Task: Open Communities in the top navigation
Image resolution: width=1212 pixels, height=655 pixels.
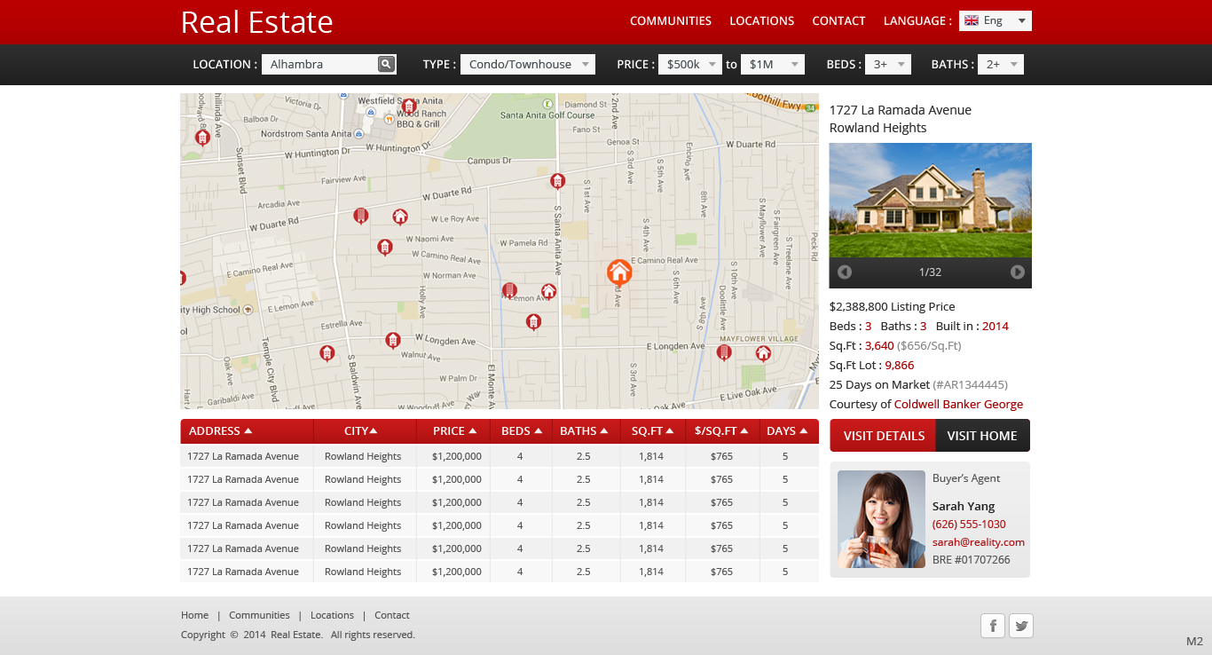Action: click(x=670, y=20)
